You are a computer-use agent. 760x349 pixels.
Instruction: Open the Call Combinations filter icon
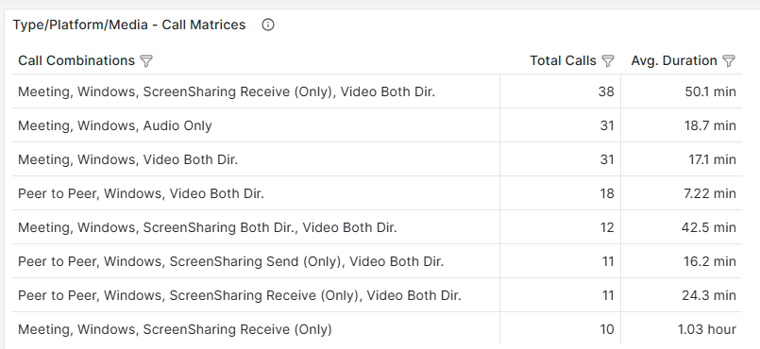pyautogui.click(x=146, y=61)
